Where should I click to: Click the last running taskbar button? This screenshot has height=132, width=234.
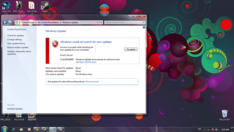click(x=61, y=129)
